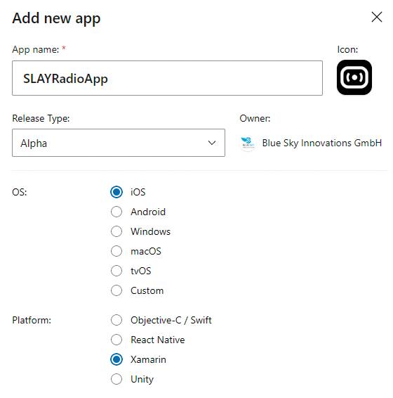393x398 pixels.
Task: Click the radio app icon image
Action: click(354, 77)
